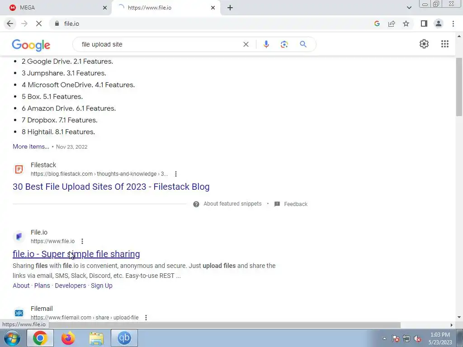
Task: Open the Chrome profile avatar
Action: pos(439,23)
